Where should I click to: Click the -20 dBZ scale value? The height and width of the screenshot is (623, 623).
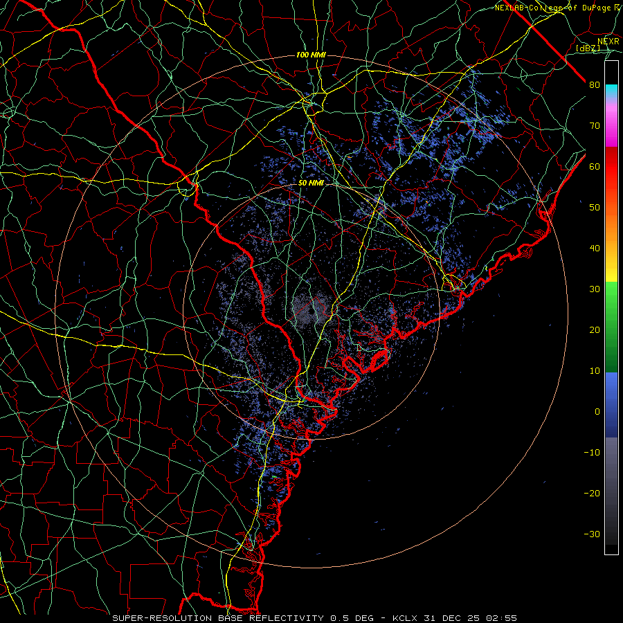(592, 493)
